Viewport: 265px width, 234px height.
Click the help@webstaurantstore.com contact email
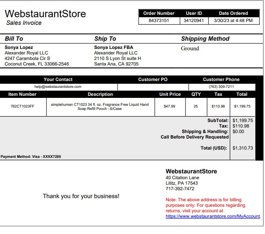[58, 87]
